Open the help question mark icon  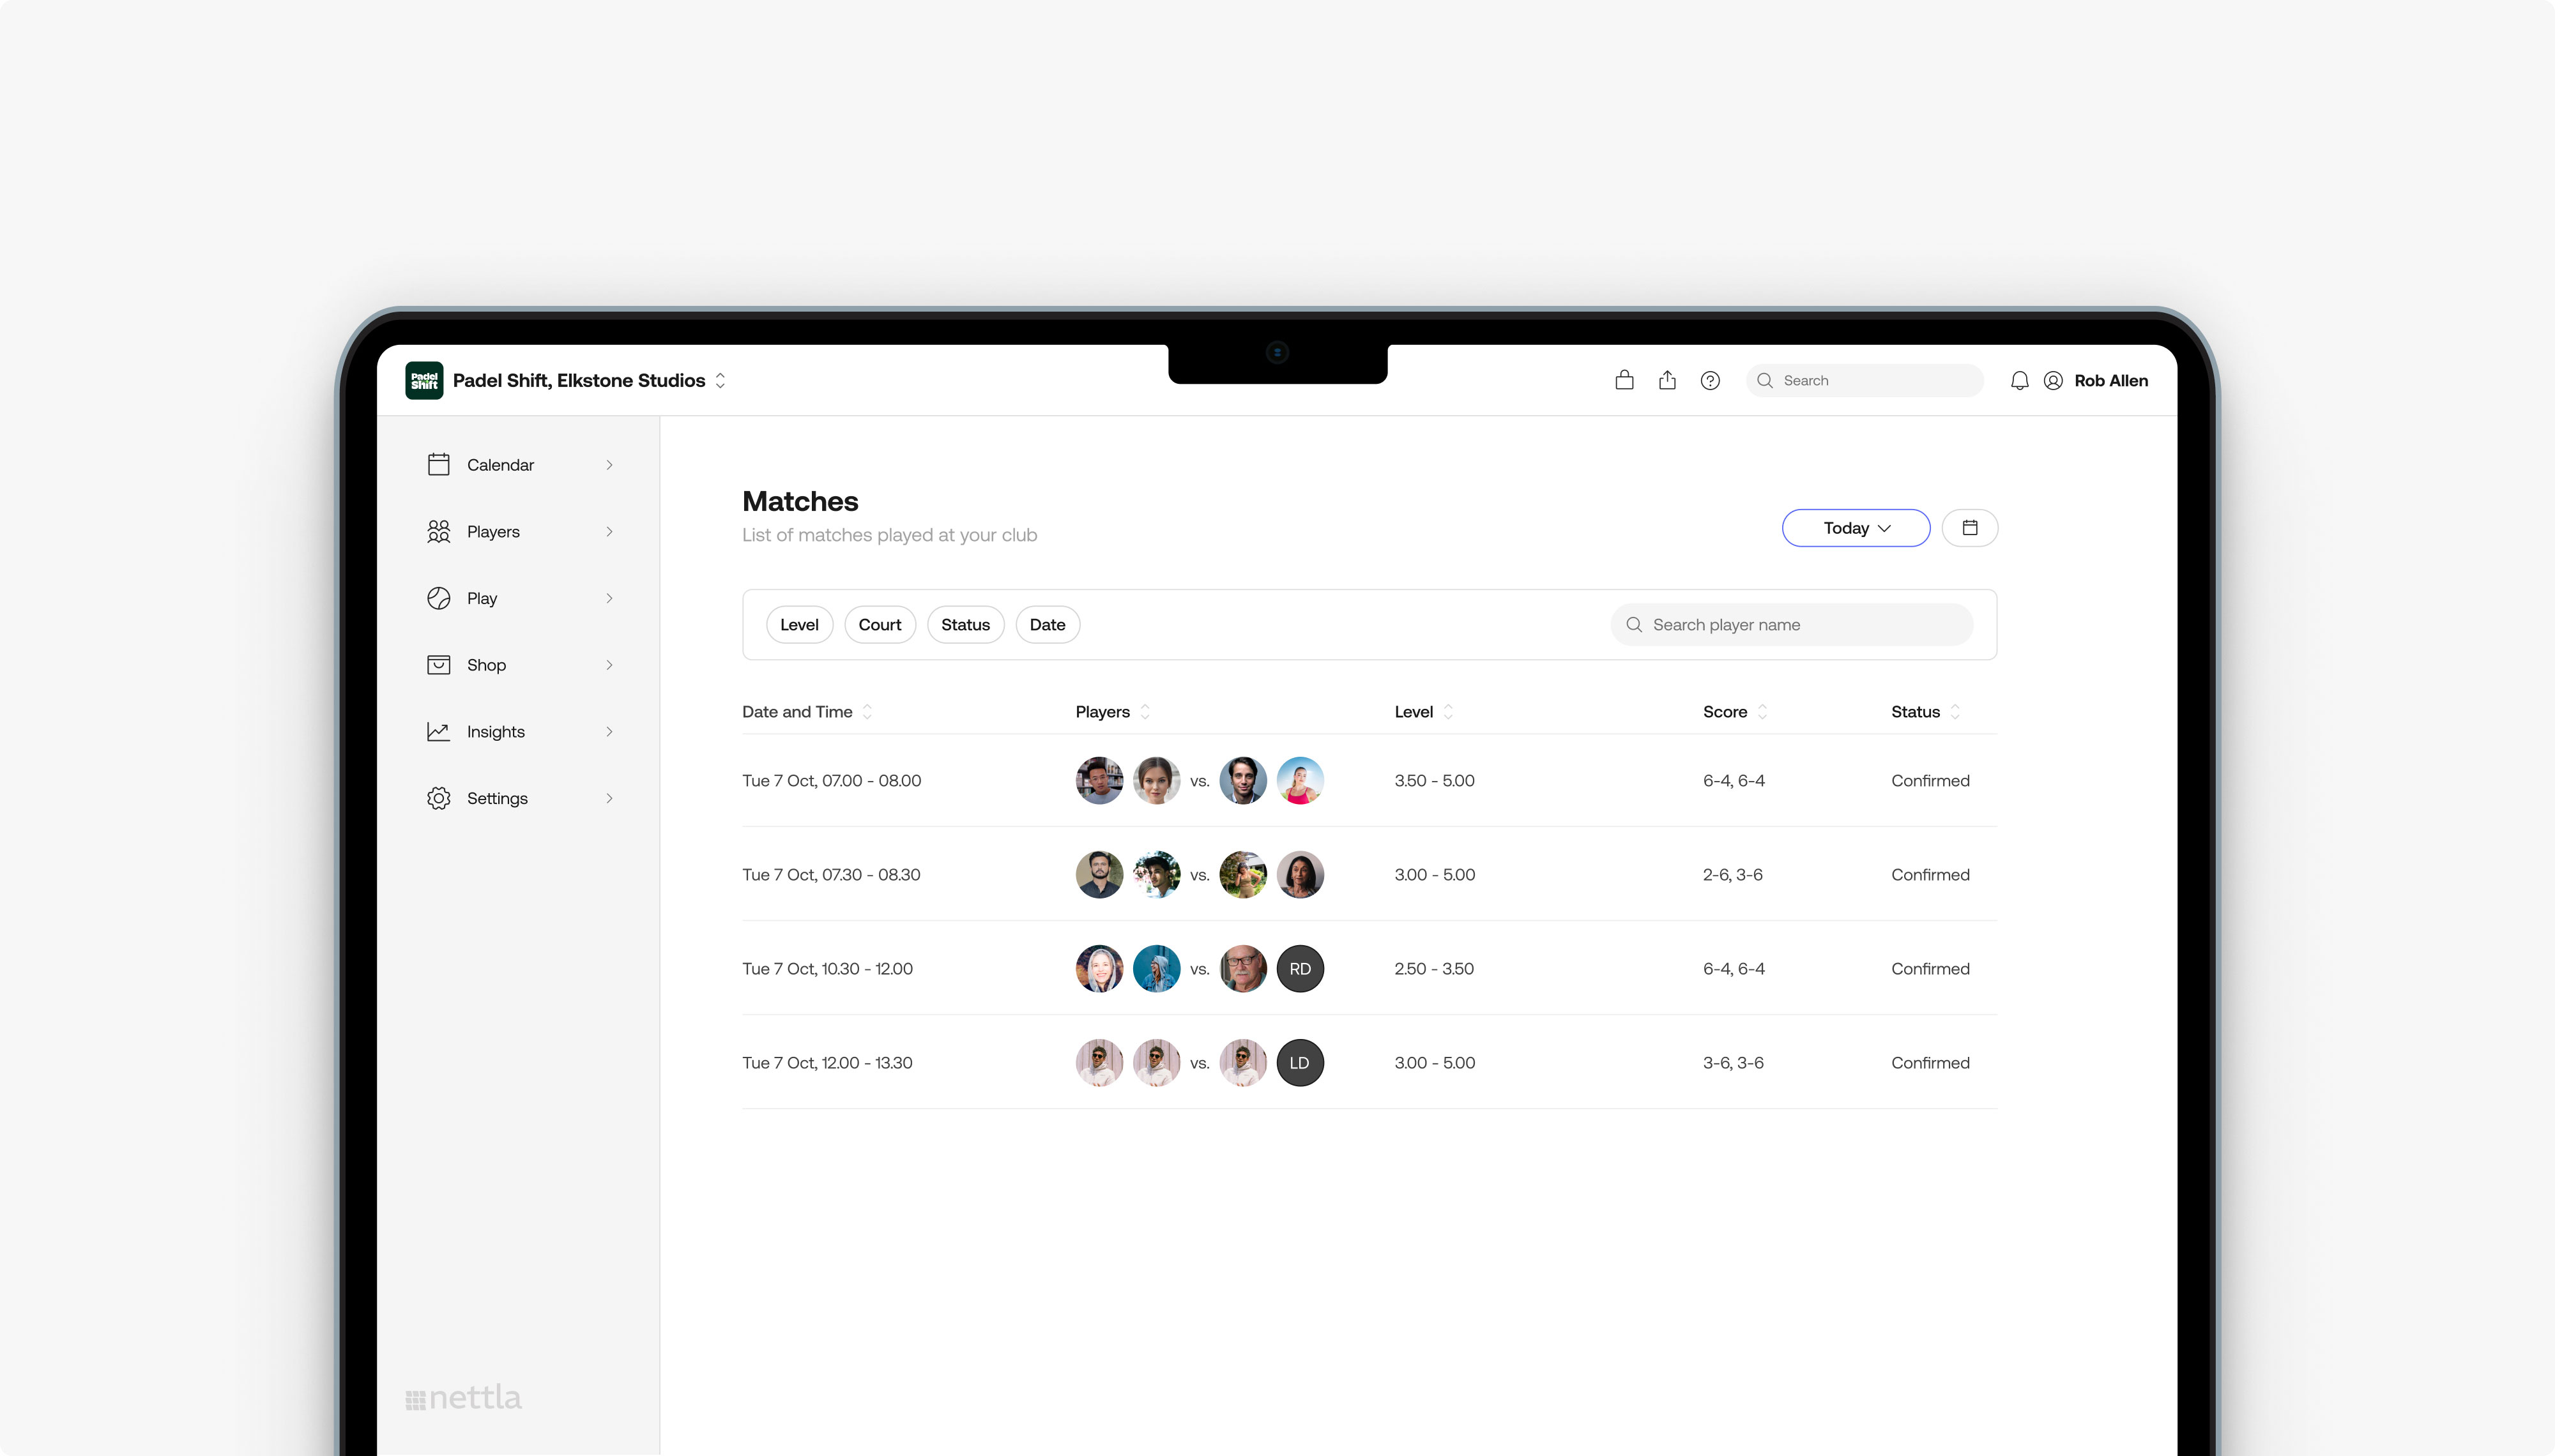(1710, 380)
